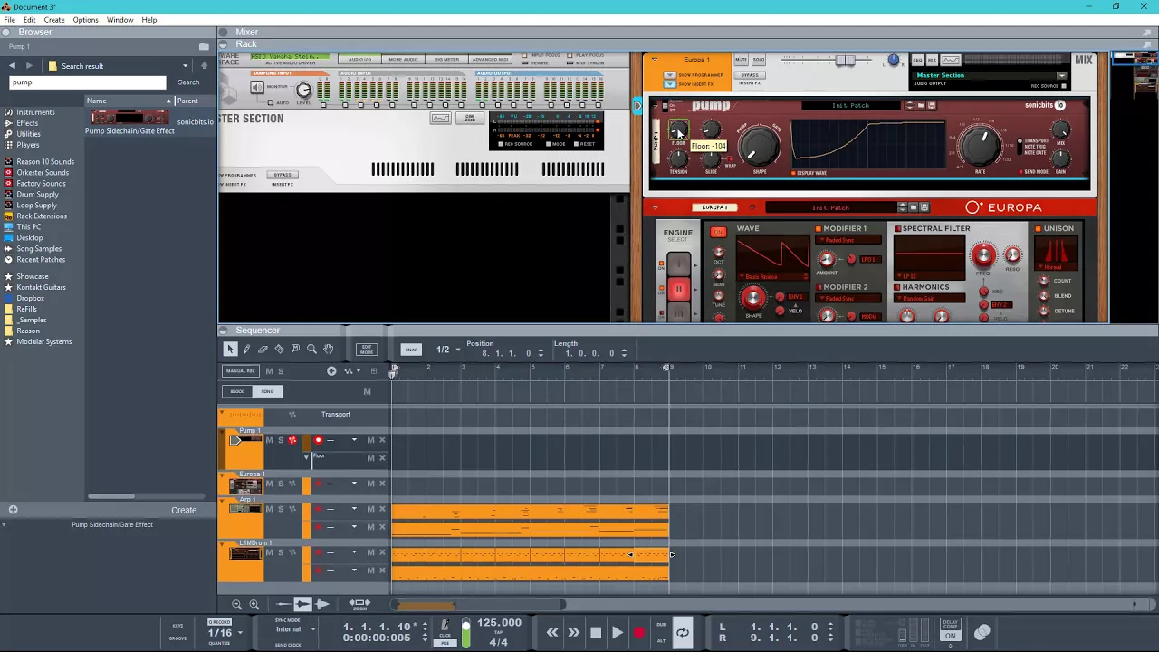This screenshot has width=1159, height=652.
Task: Open the quantize 1/16 dropdown
Action: pyautogui.click(x=238, y=632)
